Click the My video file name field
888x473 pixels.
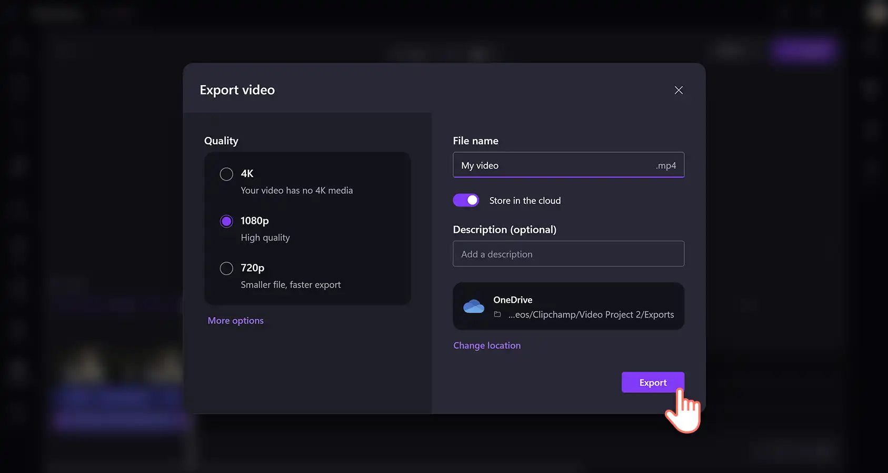coord(568,165)
